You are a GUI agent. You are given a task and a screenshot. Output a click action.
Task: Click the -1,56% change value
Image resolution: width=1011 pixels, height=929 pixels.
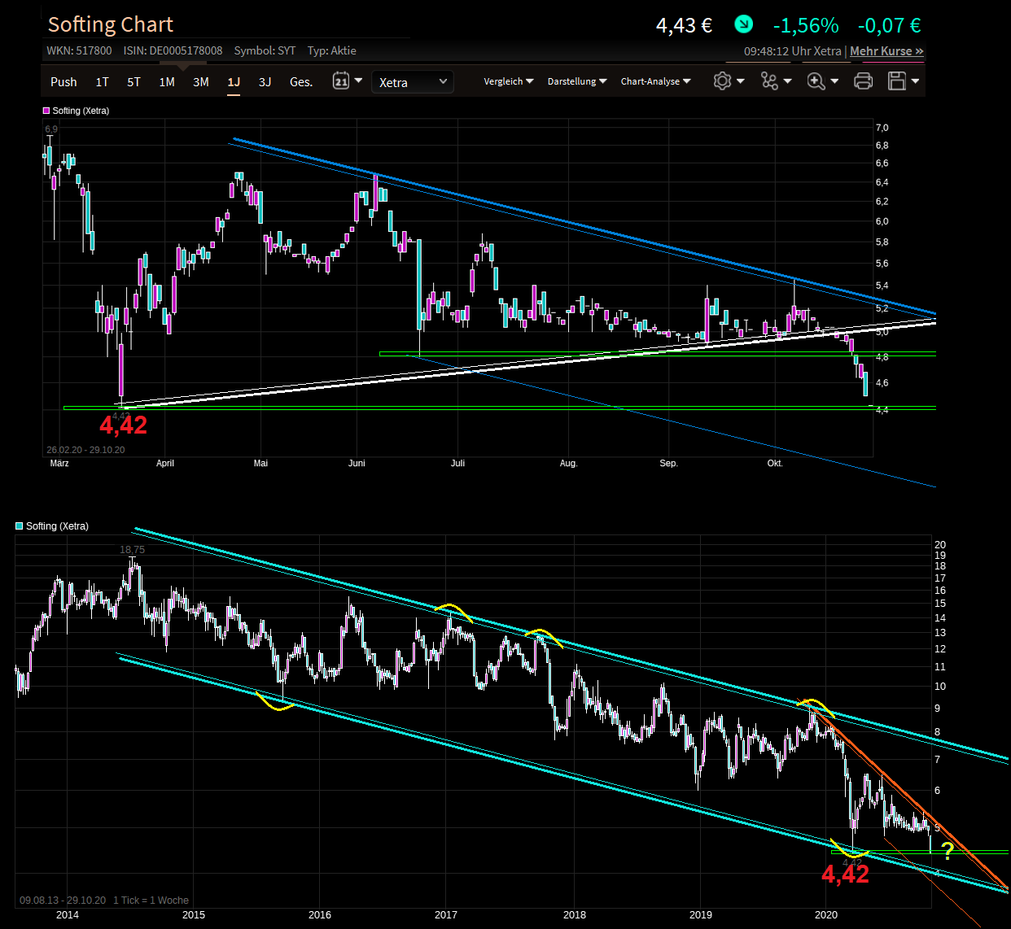806,25
